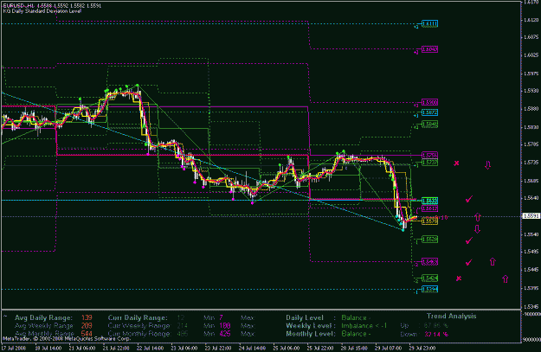Select the green 1.5841 level label
Image resolution: width=541 pixels, height=352 pixels.
click(430, 125)
